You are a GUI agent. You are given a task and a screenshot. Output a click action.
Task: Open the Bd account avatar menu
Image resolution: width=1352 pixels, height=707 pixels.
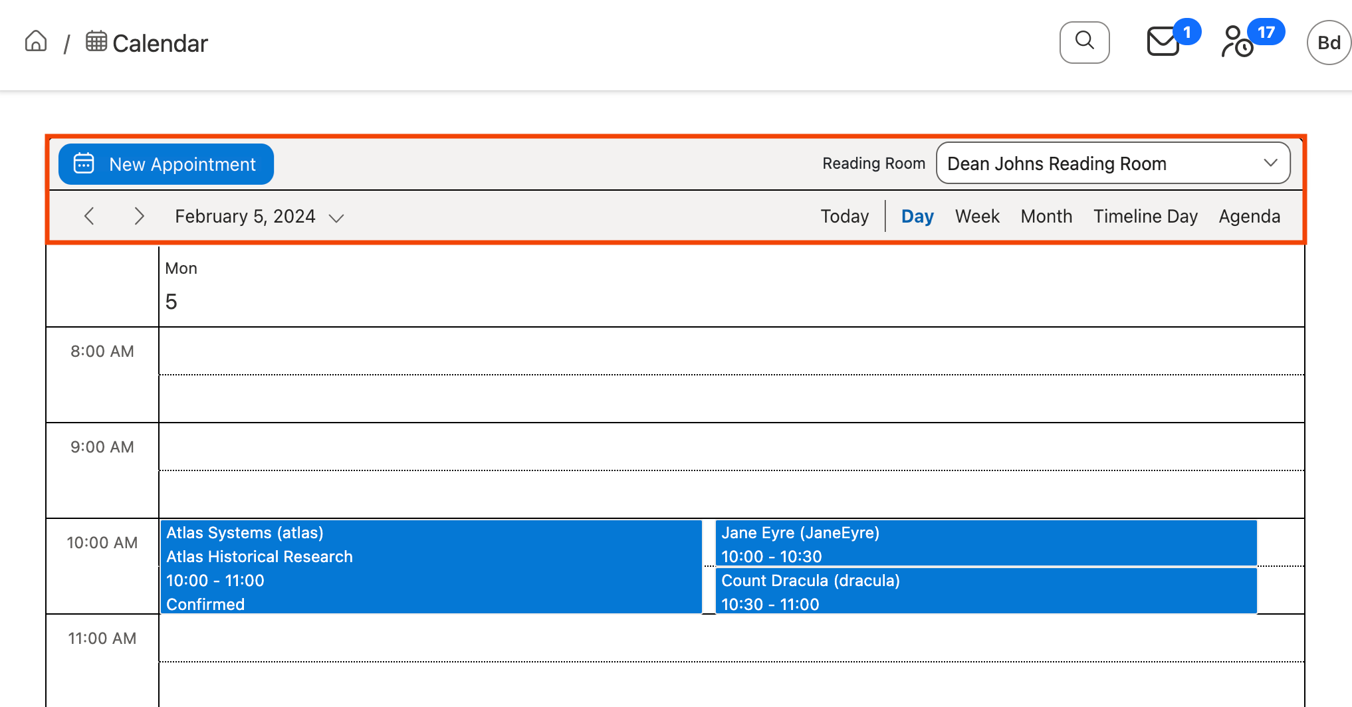click(x=1327, y=42)
